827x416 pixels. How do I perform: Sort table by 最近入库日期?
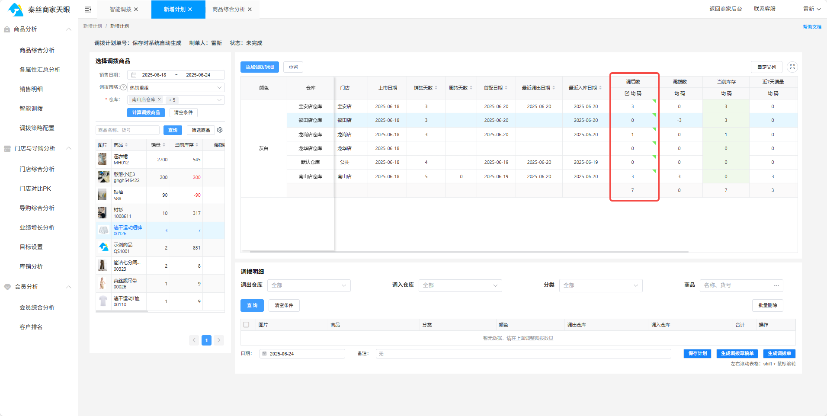click(600, 88)
